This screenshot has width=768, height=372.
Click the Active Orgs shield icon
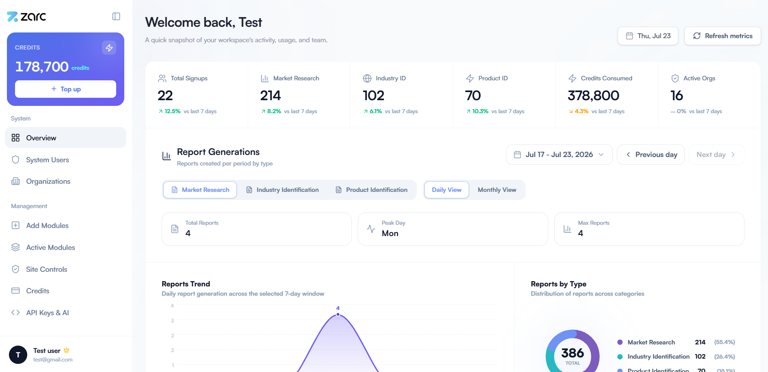[675, 78]
